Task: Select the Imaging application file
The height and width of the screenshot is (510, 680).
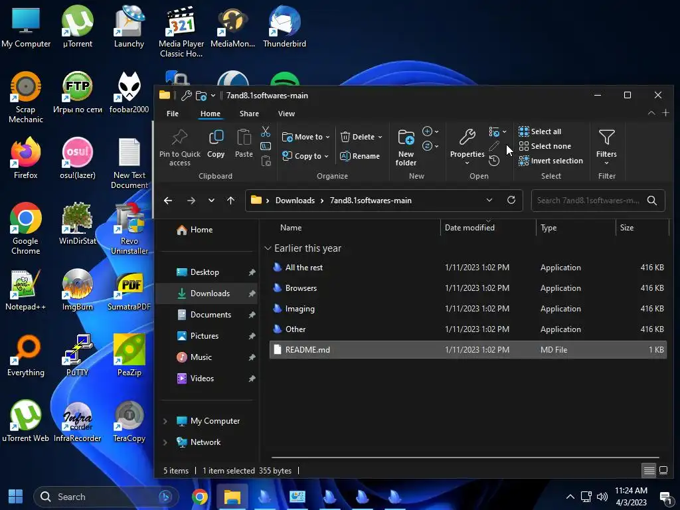Action: 467,309
